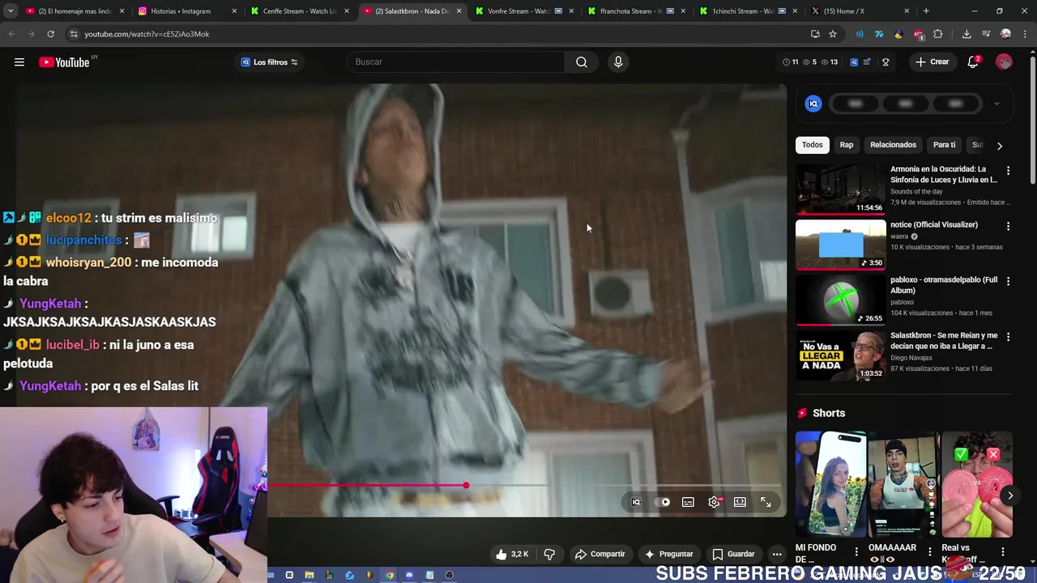Open Chrome media controls icon

[986, 34]
